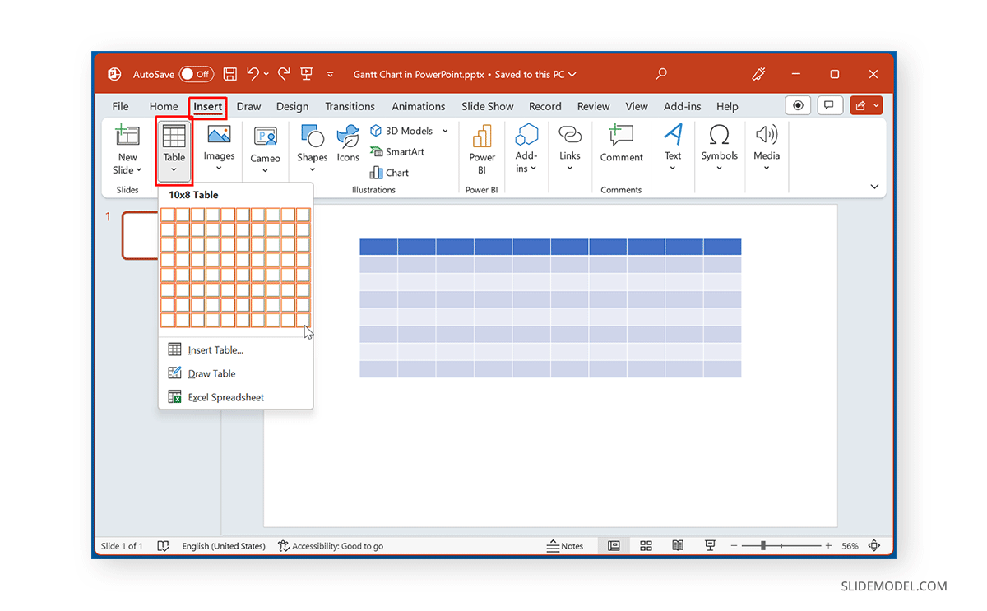The image size is (987, 611).
Task: Switch to Slide Sorter view
Action: 646,546
